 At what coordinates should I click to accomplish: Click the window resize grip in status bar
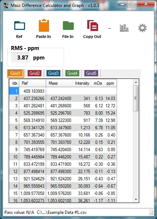151,213
